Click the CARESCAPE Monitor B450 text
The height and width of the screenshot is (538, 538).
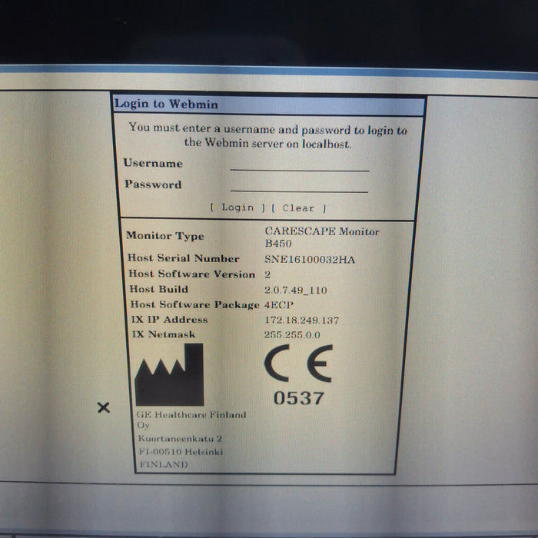coord(321,236)
